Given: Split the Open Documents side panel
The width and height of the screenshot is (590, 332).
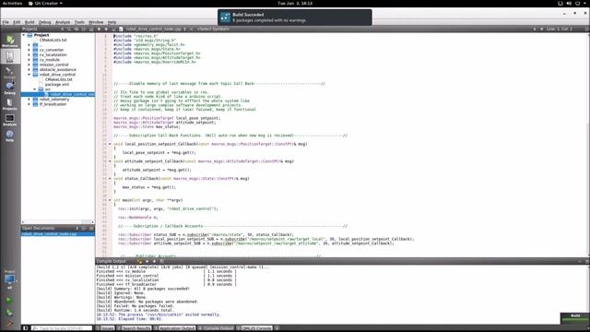Looking at the screenshot, I should coord(84,228).
